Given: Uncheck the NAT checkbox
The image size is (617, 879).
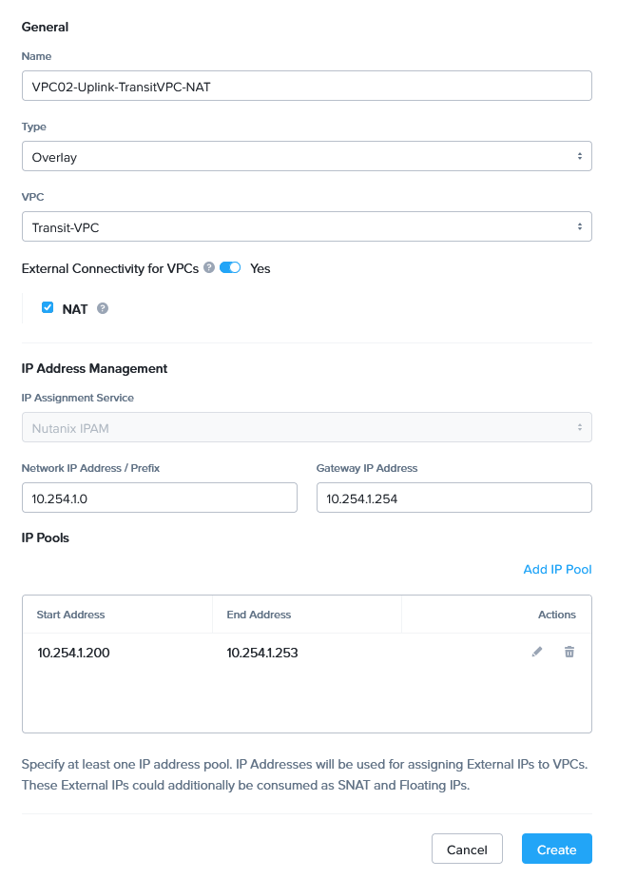Looking at the screenshot, I should tap(48, 308).
